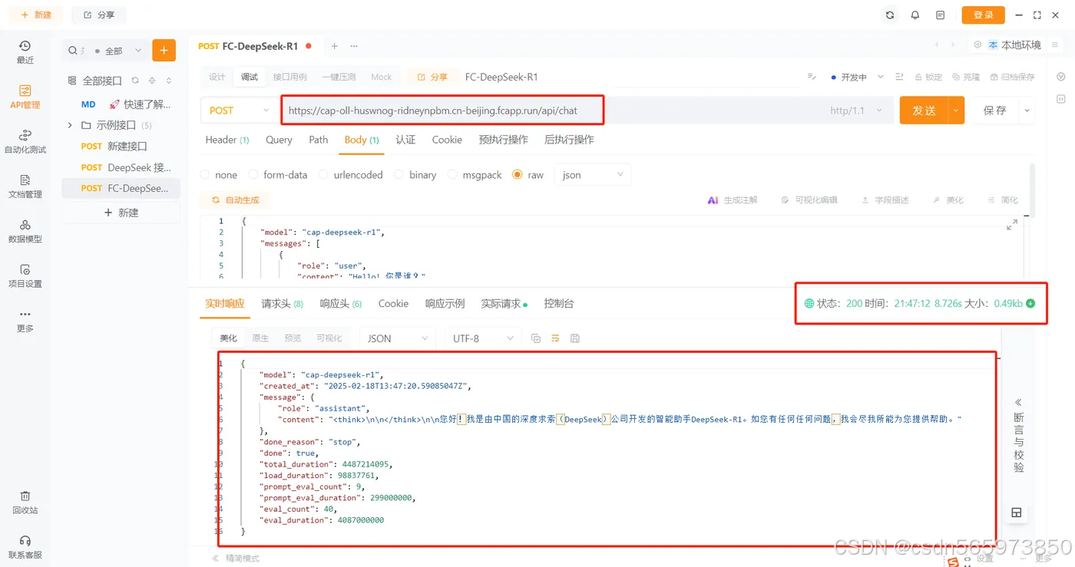Switch to the 请求头 response tab
The height and width of the screenshot is (567, 1075).
point(282,303)
